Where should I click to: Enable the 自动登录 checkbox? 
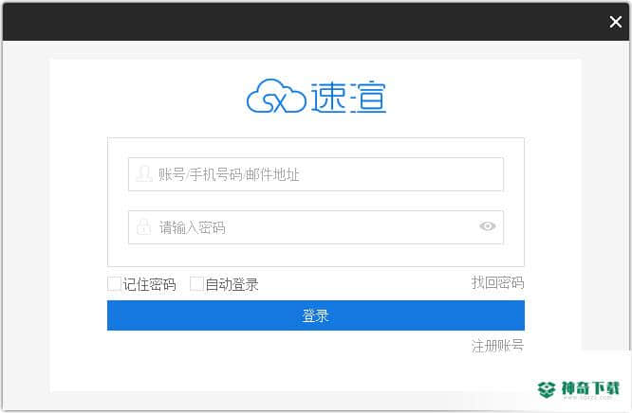tap(196, 284)
